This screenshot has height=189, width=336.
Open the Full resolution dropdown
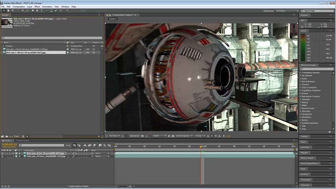pos(160,136)
